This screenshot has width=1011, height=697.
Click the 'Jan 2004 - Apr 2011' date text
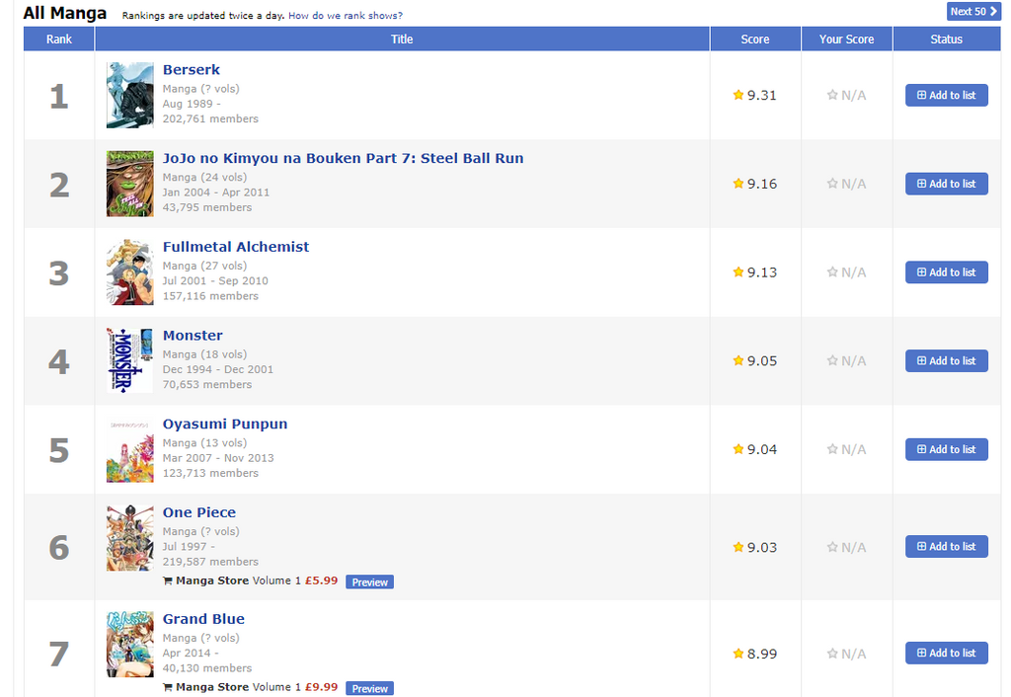(216, 193)
